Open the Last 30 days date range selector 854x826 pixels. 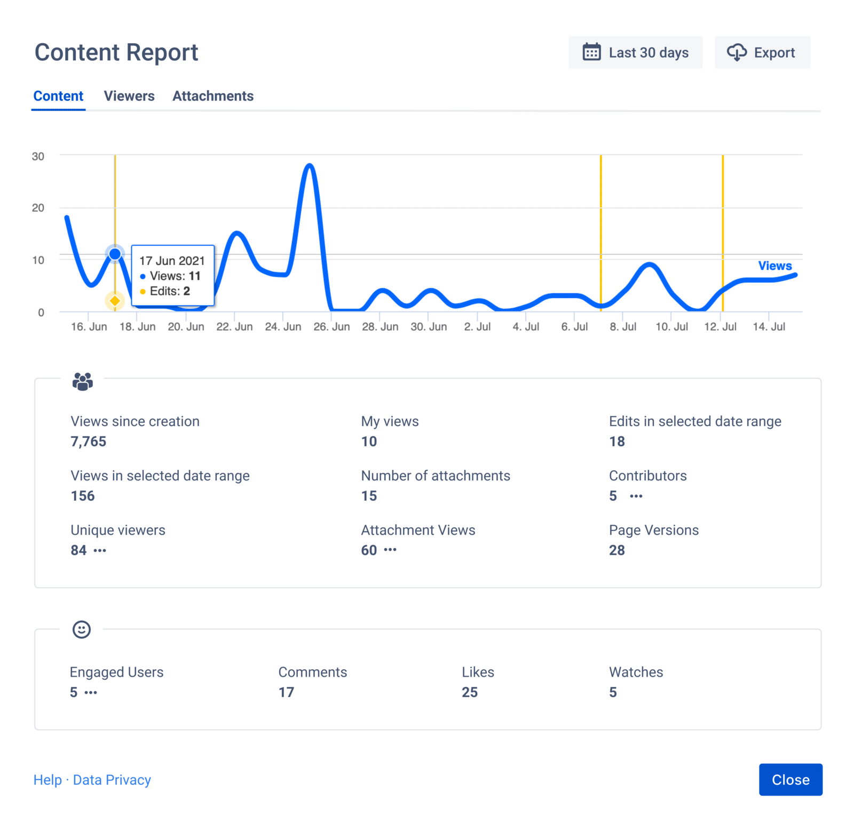pos(635,52)
